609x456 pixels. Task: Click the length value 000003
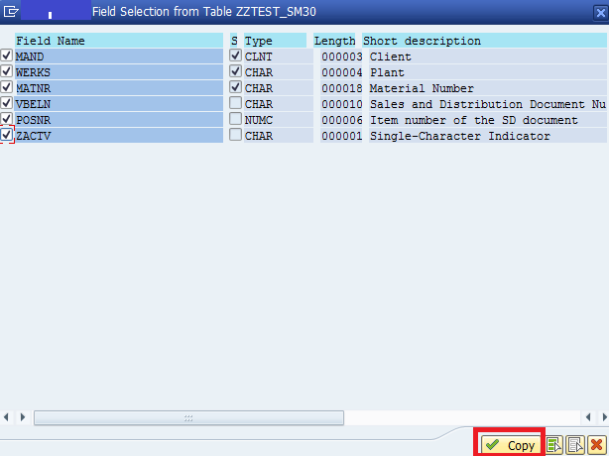coord(341,57)
